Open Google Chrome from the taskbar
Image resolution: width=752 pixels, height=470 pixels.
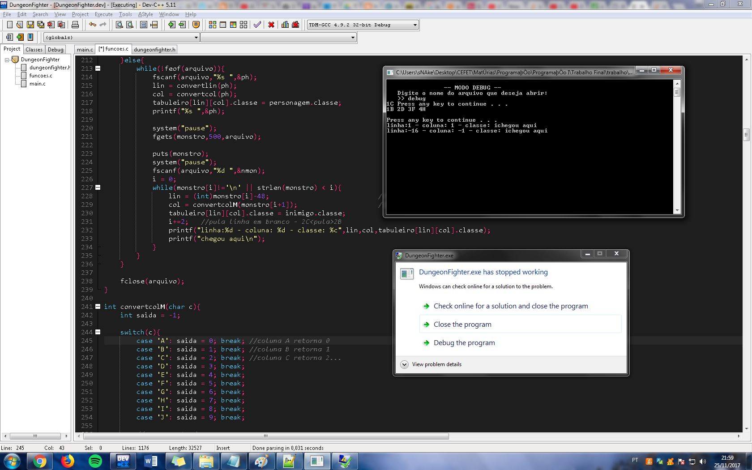point(40,461)
